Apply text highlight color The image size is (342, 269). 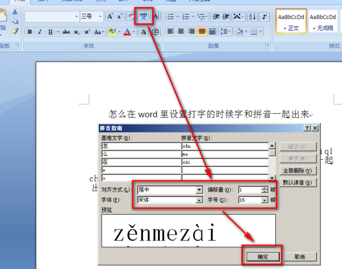pyautogui.click(x=112, y=32)
